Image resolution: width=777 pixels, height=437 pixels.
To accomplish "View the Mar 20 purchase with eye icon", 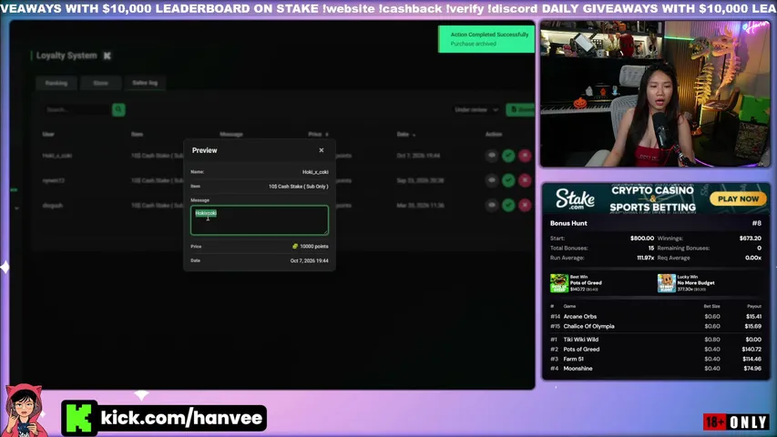I will [x=492, y=205].
